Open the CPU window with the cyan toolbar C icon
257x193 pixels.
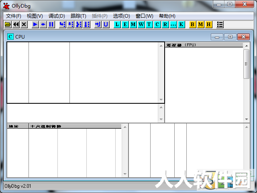pyautogui.click(x=157, y=25)
